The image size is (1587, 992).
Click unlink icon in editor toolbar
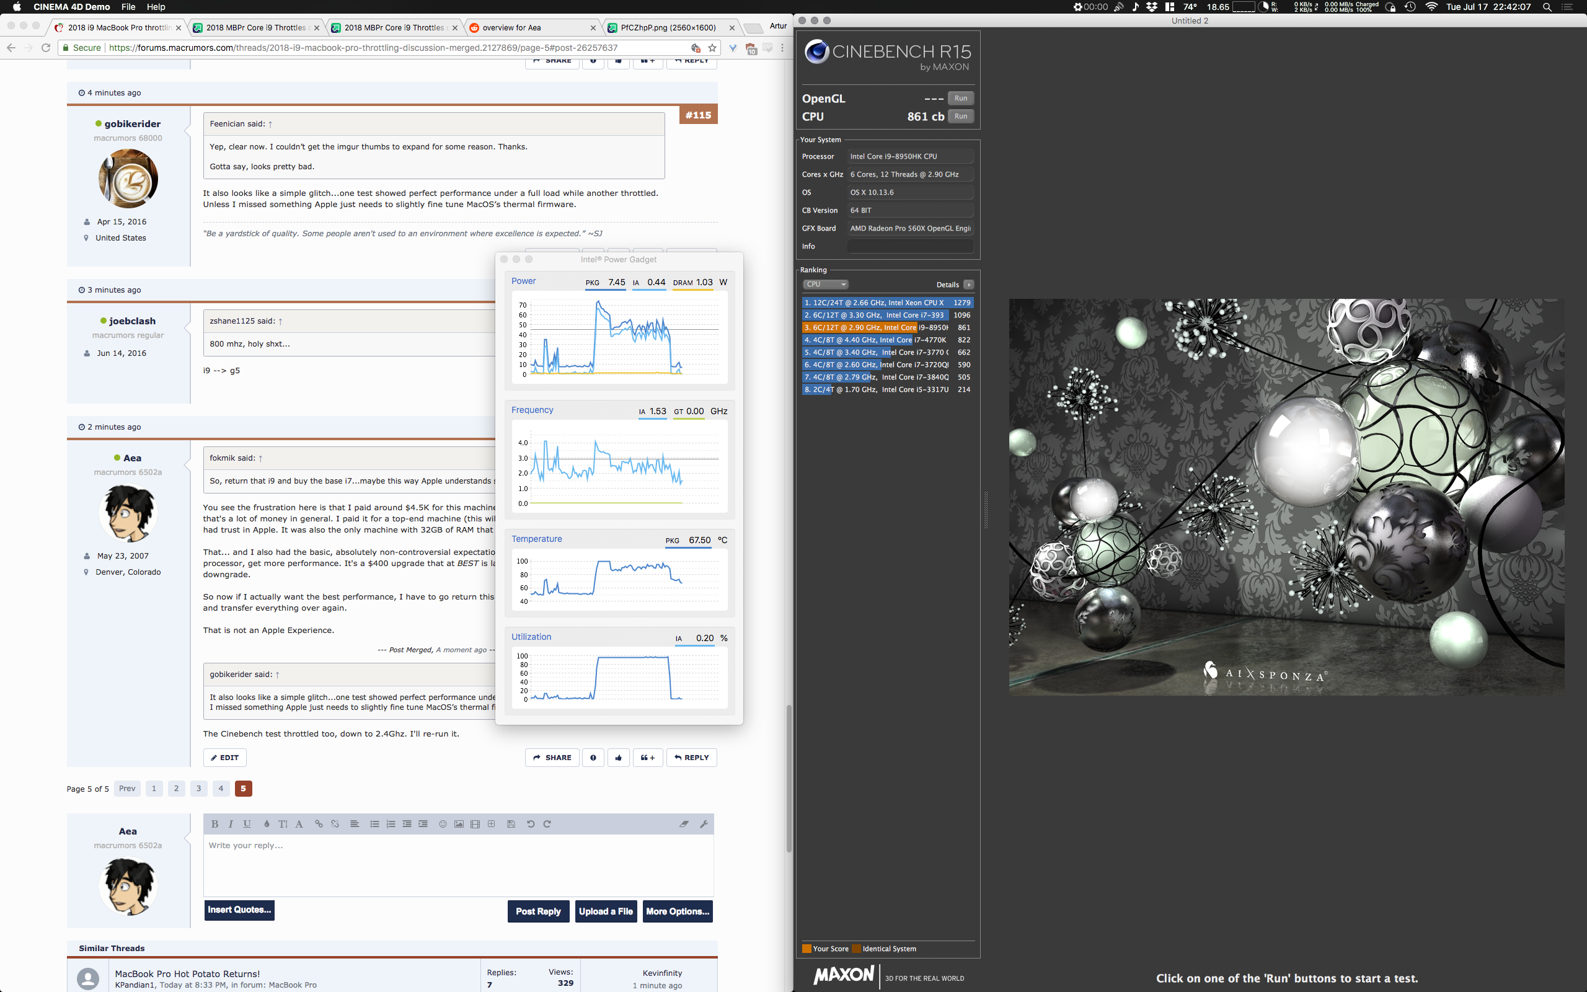(x=335, y=824)
